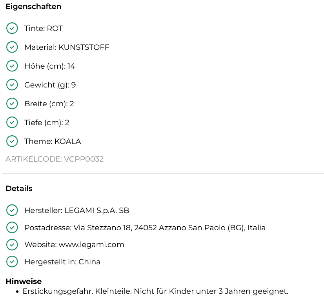Screen dimensions: 324x302
Task: Click the Hinweise section heading
Action: click(24, 281)
